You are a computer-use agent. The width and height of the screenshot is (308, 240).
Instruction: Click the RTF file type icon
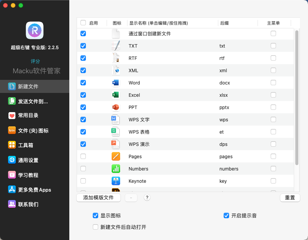coord(116,58)
